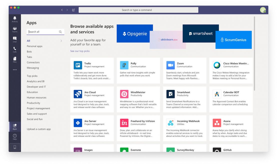Click the forward navigation chevron
This screenshot has width=277, height=164.
67,10
